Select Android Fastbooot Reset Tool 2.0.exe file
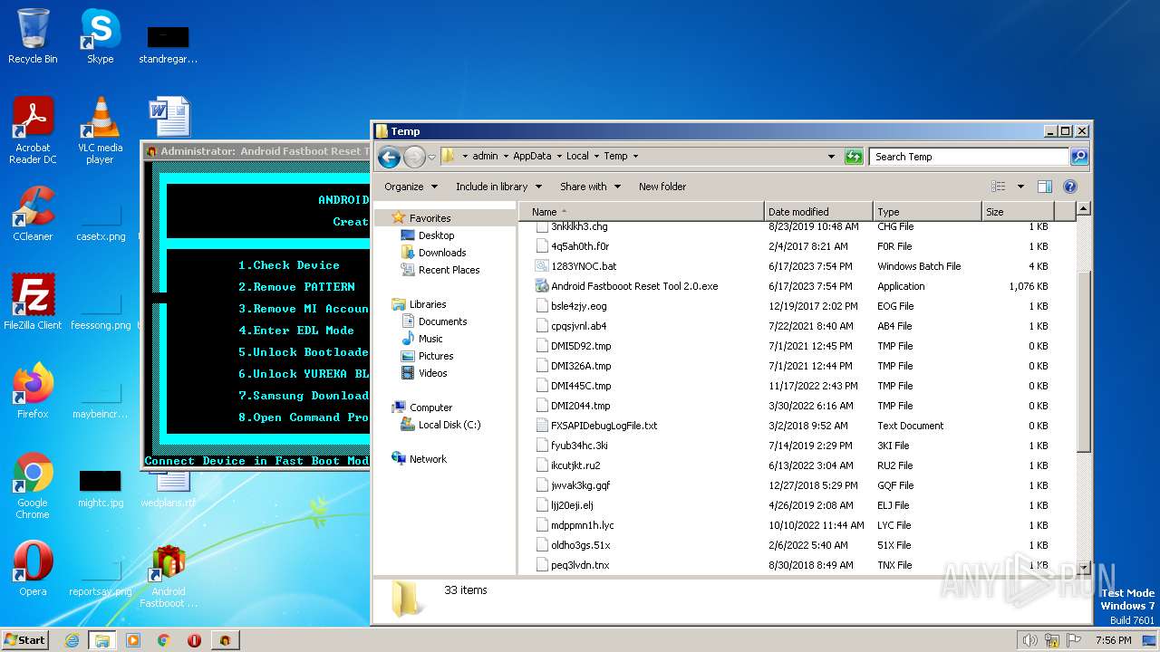Viewport: 1160px width, 652px height. (x=634, y=286)
